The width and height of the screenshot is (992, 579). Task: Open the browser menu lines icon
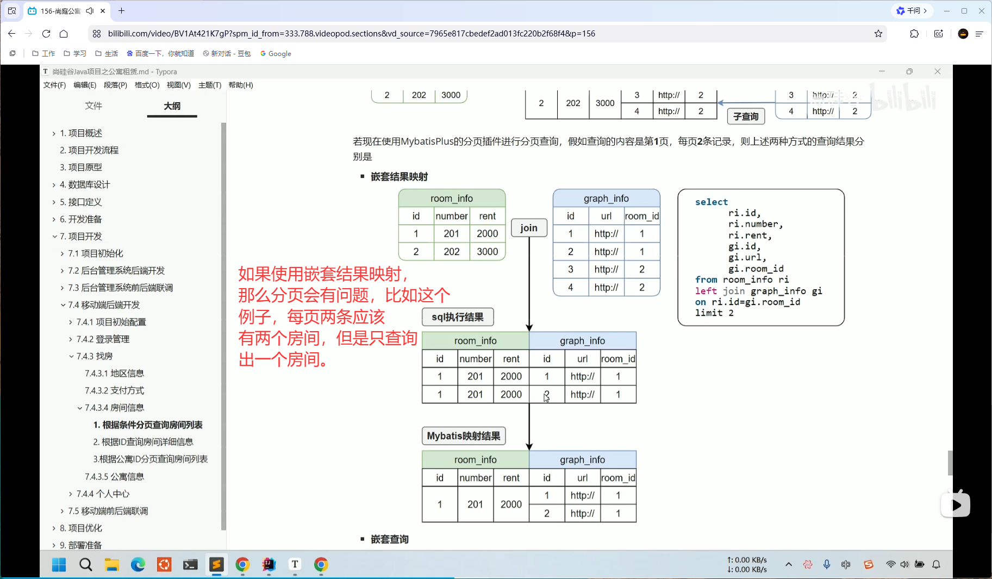[x=979, y=34]
